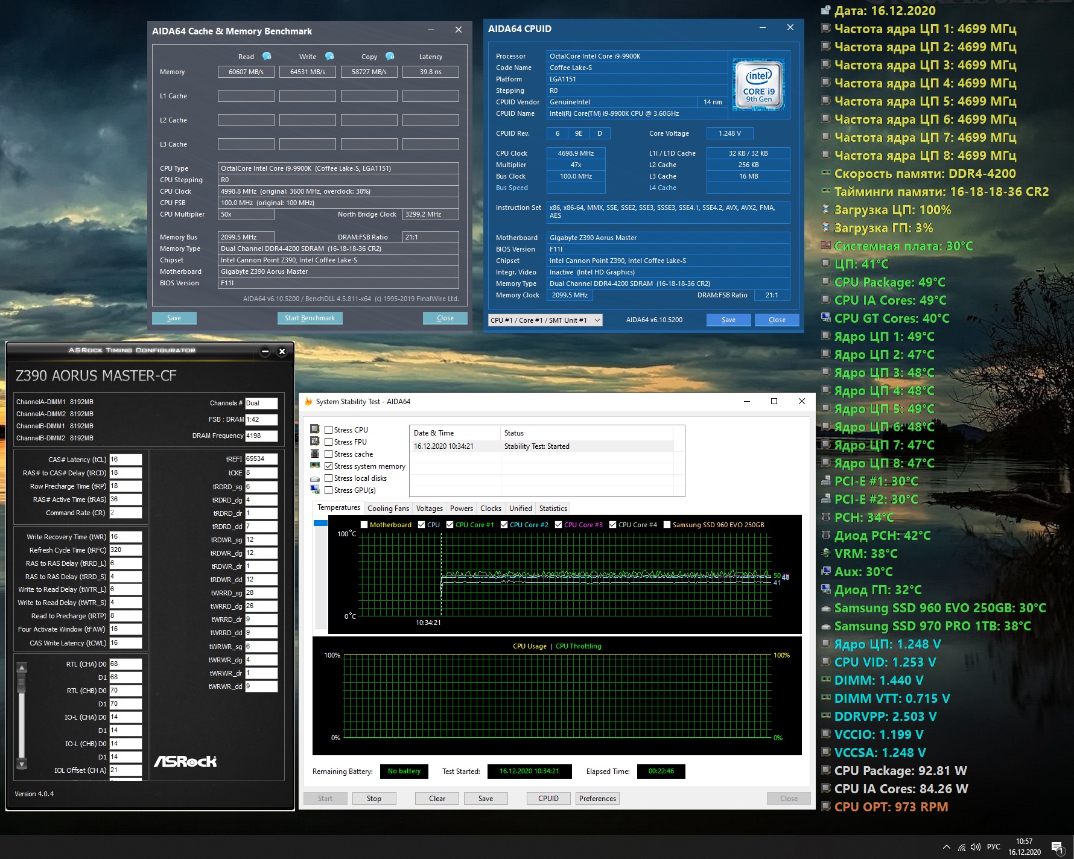1074x859 pixels.
Task: Show hidden system tray icons
Action: (x=946, y=847)
